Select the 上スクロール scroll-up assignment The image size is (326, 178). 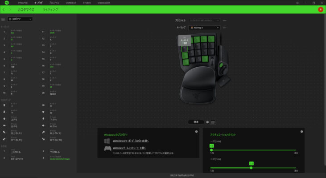pos(16,152)
